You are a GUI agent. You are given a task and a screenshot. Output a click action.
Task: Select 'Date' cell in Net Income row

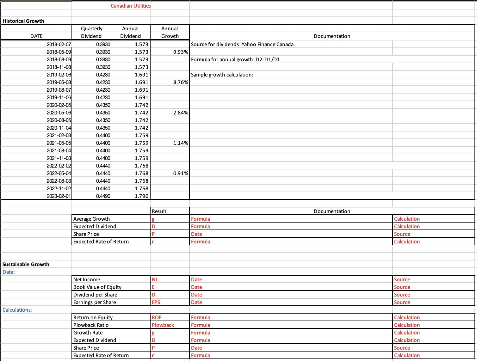[291, 279]
